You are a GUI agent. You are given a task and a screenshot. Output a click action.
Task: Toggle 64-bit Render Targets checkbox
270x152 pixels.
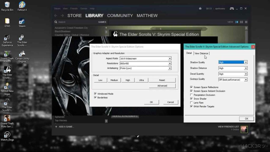(x=191, y=106)
